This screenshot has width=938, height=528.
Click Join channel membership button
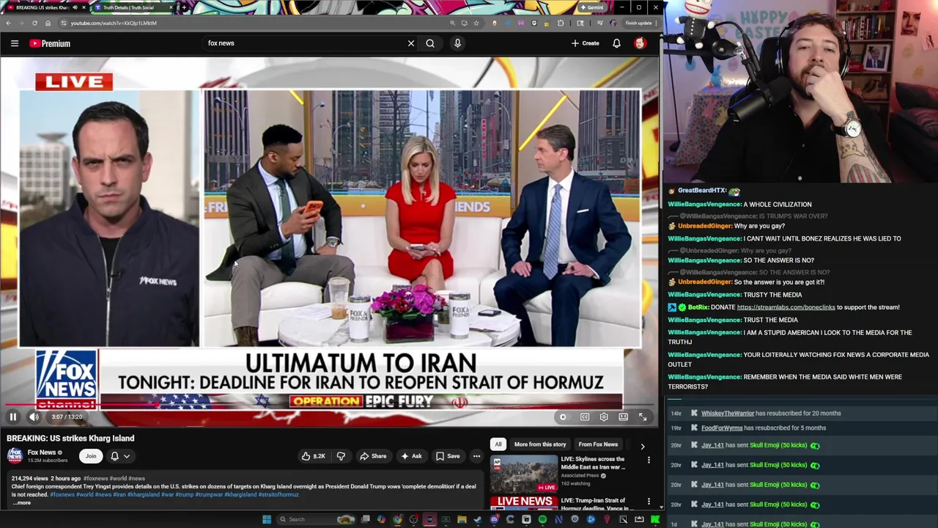coord(91,456)
